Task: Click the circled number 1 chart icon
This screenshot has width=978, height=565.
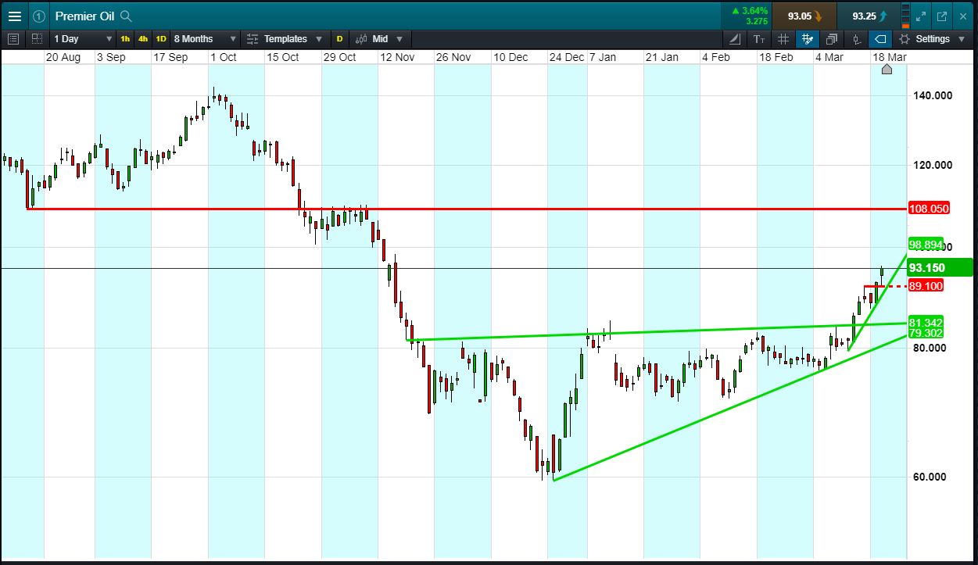Action: [x=39, y=16]
